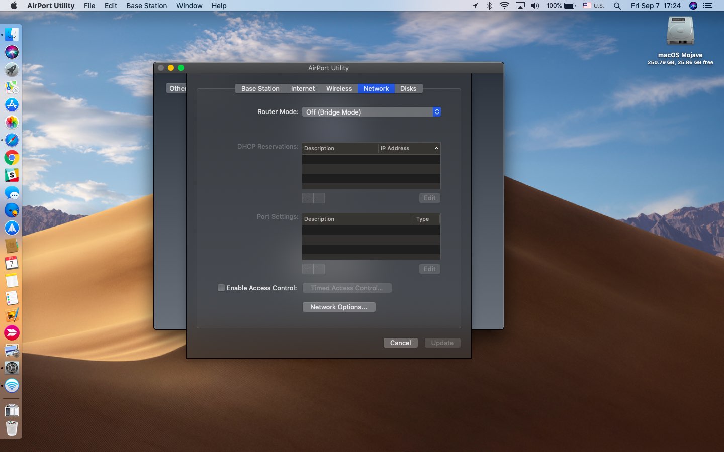
Task: Open AirPort Utility from the Dock
Action: [12, 386]
